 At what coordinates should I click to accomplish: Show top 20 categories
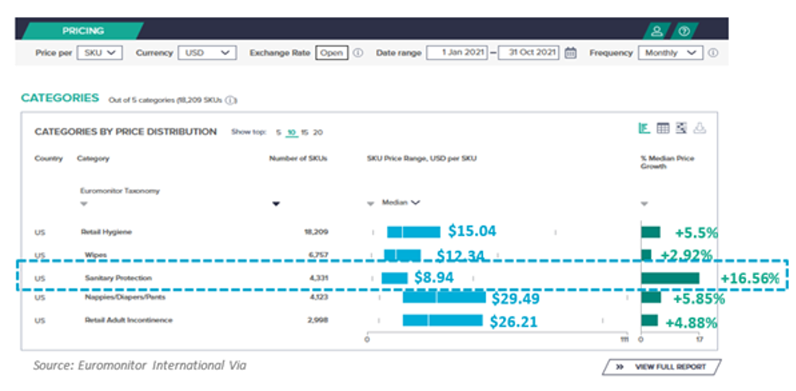point(318,132)
